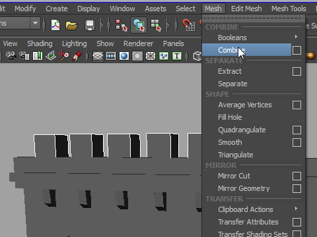The image size is (317, 237).
Task: Select by component type mode icon
Action: coord(156,25)
